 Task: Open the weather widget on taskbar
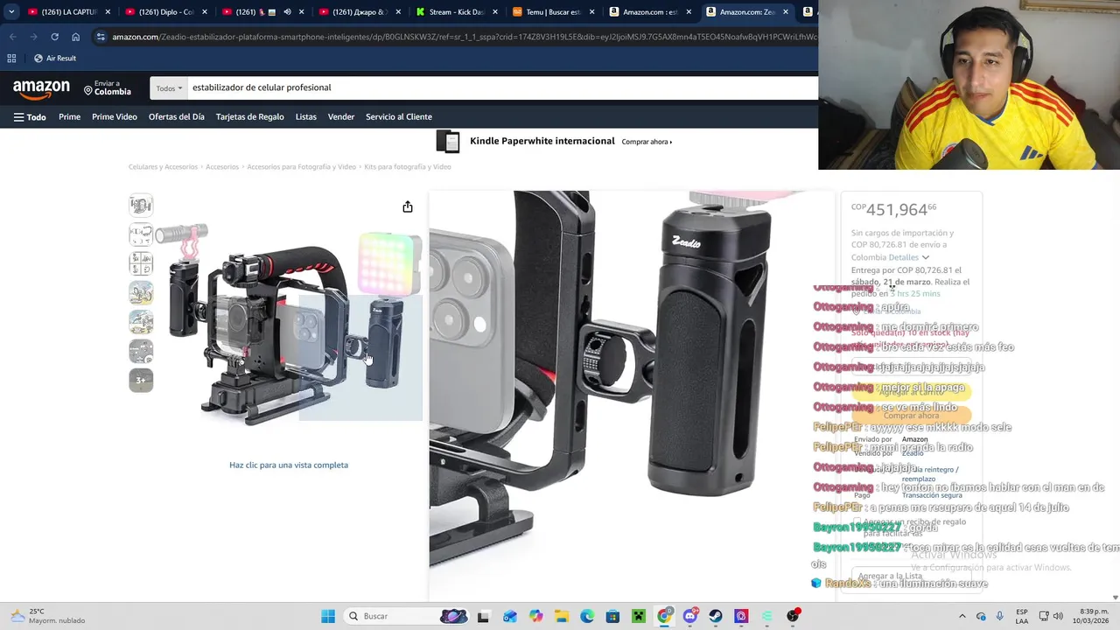click(48, 616)
